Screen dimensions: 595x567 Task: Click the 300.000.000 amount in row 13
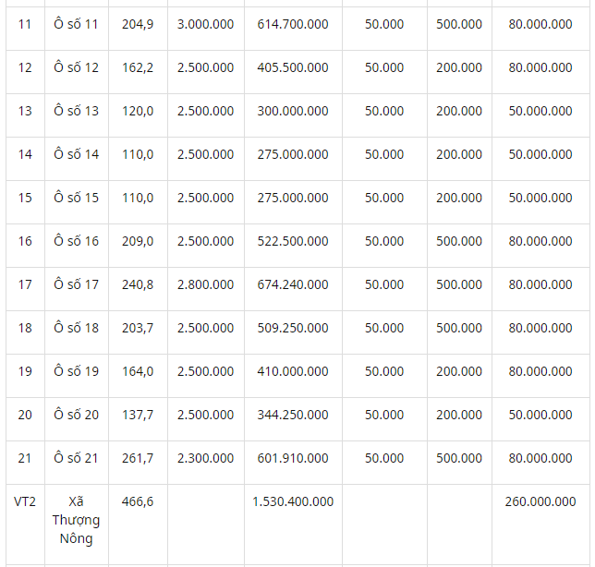tap(293, 111)
